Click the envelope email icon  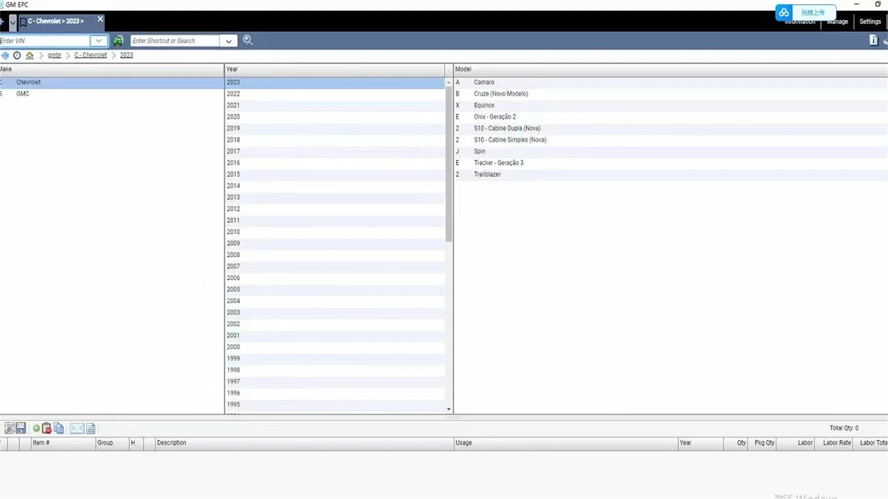point(77,428)
